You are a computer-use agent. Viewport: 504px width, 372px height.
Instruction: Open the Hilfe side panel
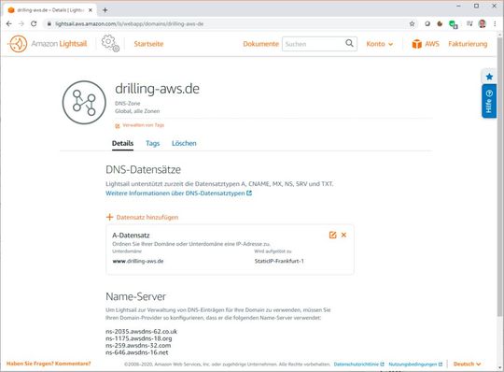[x=489, y=101]
